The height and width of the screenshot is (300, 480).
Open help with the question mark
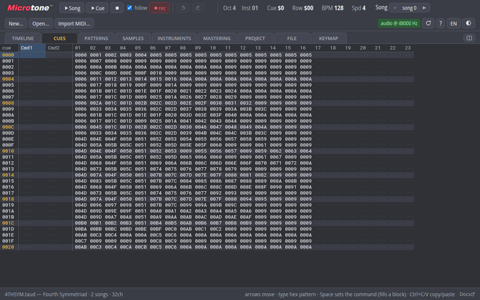441,23
